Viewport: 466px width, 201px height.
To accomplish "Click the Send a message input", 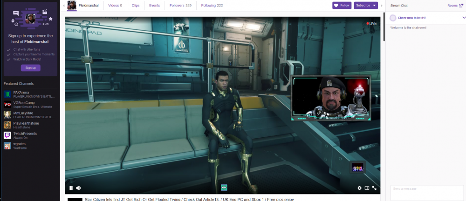I will [x=427, y=192].
